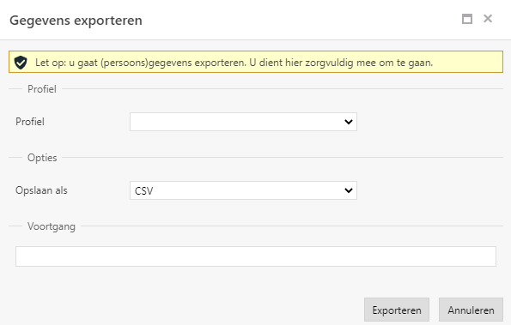511x325 pixels.
Task: Click the Voortgang progress bar
Action: pyautogui.click(x=256, y=256)
